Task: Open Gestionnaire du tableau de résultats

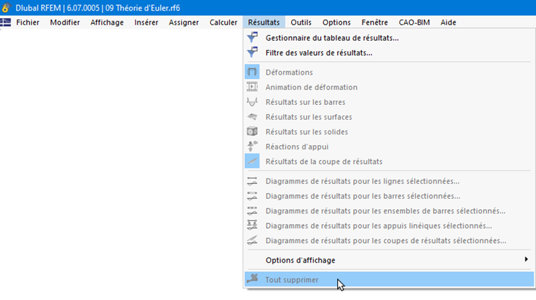Action: pyautogui.click(x=389, y=38)
